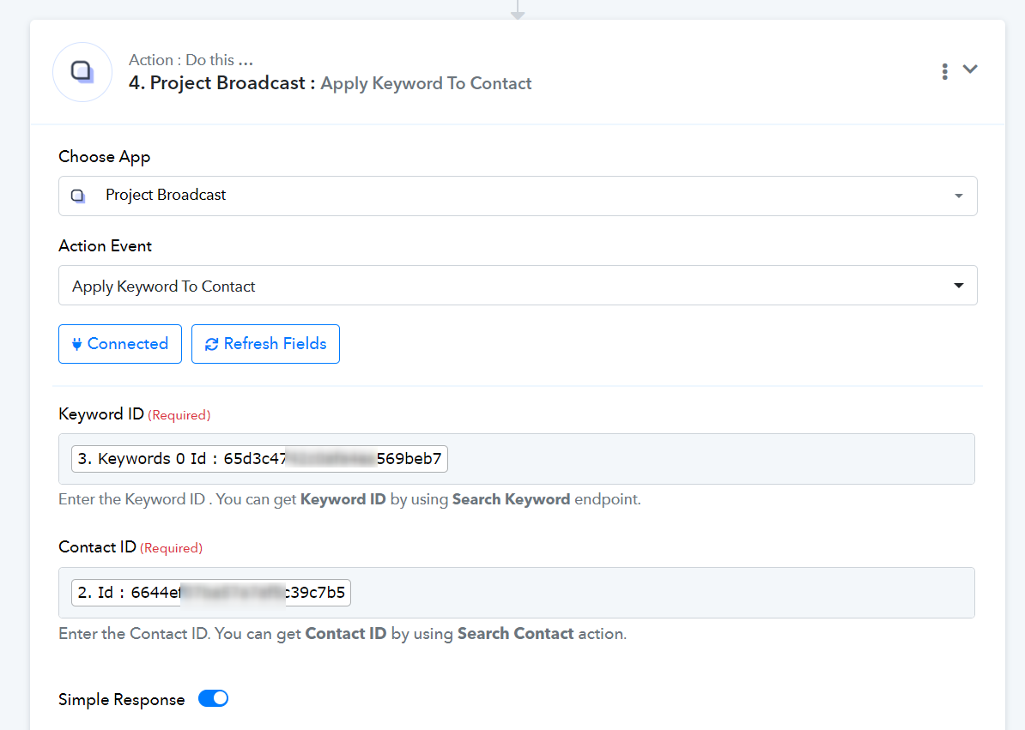Click the Contact ID input field
The width and height of the screenshot is (1025, 730).
coord(517,593)
